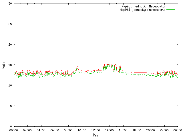Click the 10:00 time label

[82, 130]
